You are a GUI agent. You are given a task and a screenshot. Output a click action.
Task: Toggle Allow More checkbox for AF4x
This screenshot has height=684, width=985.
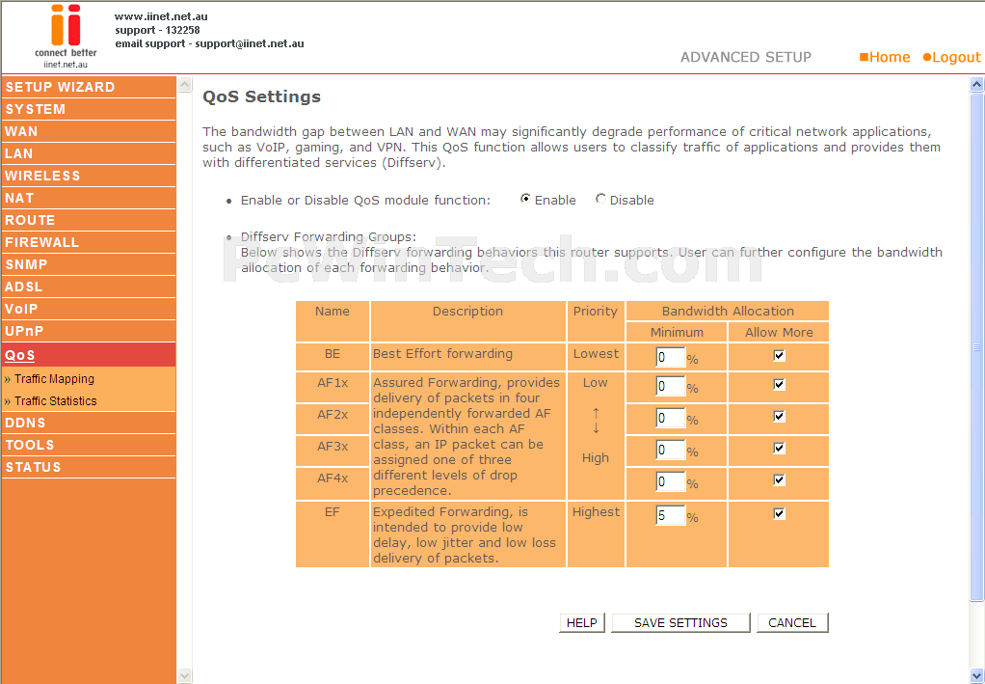click(779, 480)
